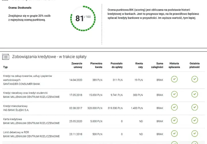Image resolution: width=207 pixels, height=144 pixels.
Task: Click the Kwota raty column header
Action: click(x=139, y=65)
